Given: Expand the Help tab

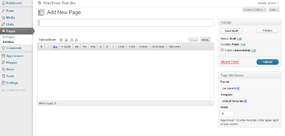Looking at the screenshot, I should tap(274, 10).
